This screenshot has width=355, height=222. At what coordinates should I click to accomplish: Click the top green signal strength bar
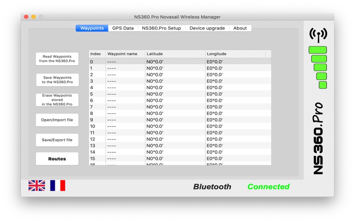[318, 50]
